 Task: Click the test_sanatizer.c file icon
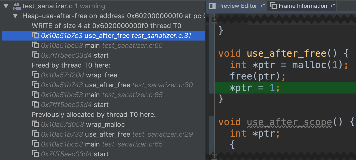point(17,6)
